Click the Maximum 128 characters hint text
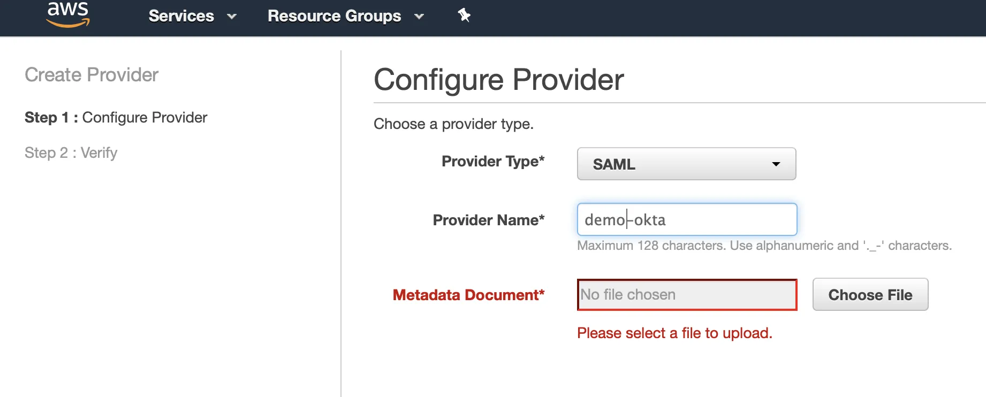This screenshot has width=986, height=397. tap(764, 246)
